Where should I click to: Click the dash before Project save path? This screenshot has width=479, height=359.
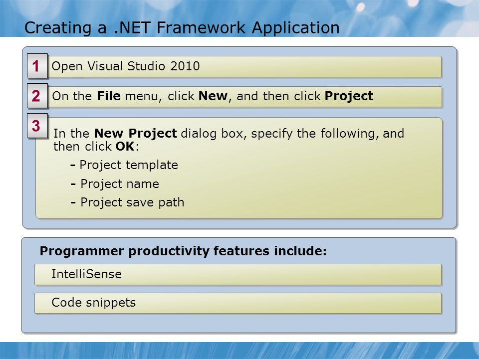click(x=73, y=203)
